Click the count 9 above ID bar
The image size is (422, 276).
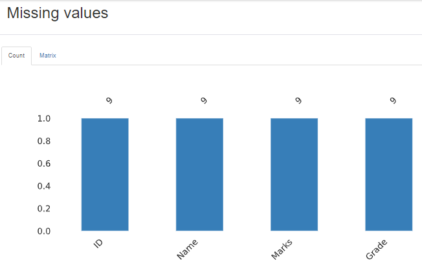(109, 100)
